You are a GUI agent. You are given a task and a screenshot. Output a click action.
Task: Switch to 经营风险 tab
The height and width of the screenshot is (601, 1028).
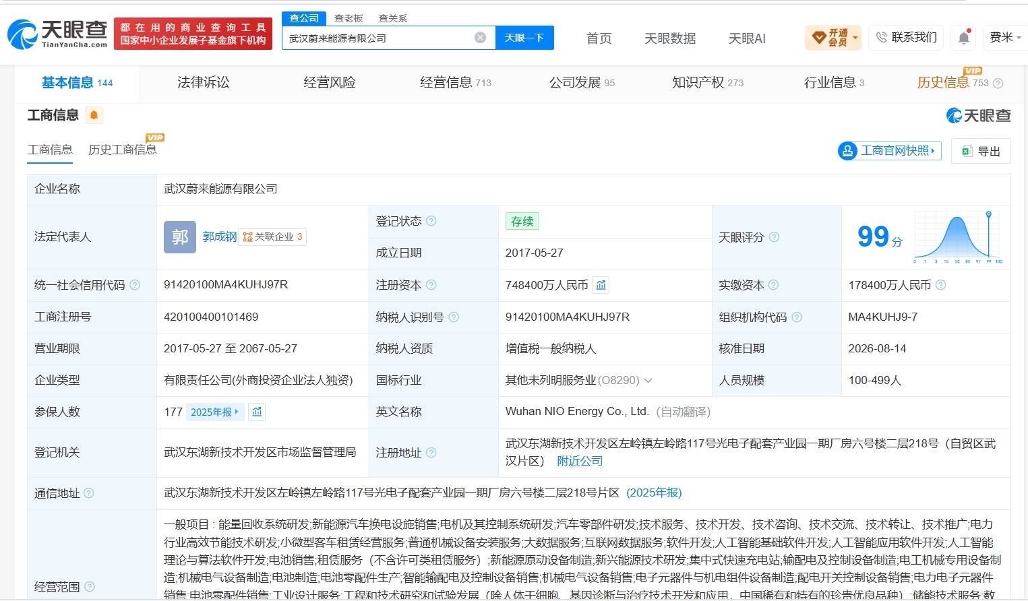(x=330, y=82)
